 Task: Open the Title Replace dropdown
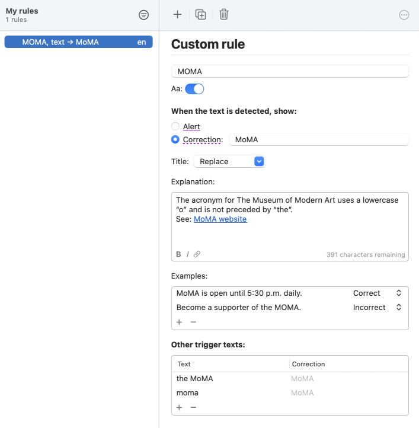pos(229,161)
